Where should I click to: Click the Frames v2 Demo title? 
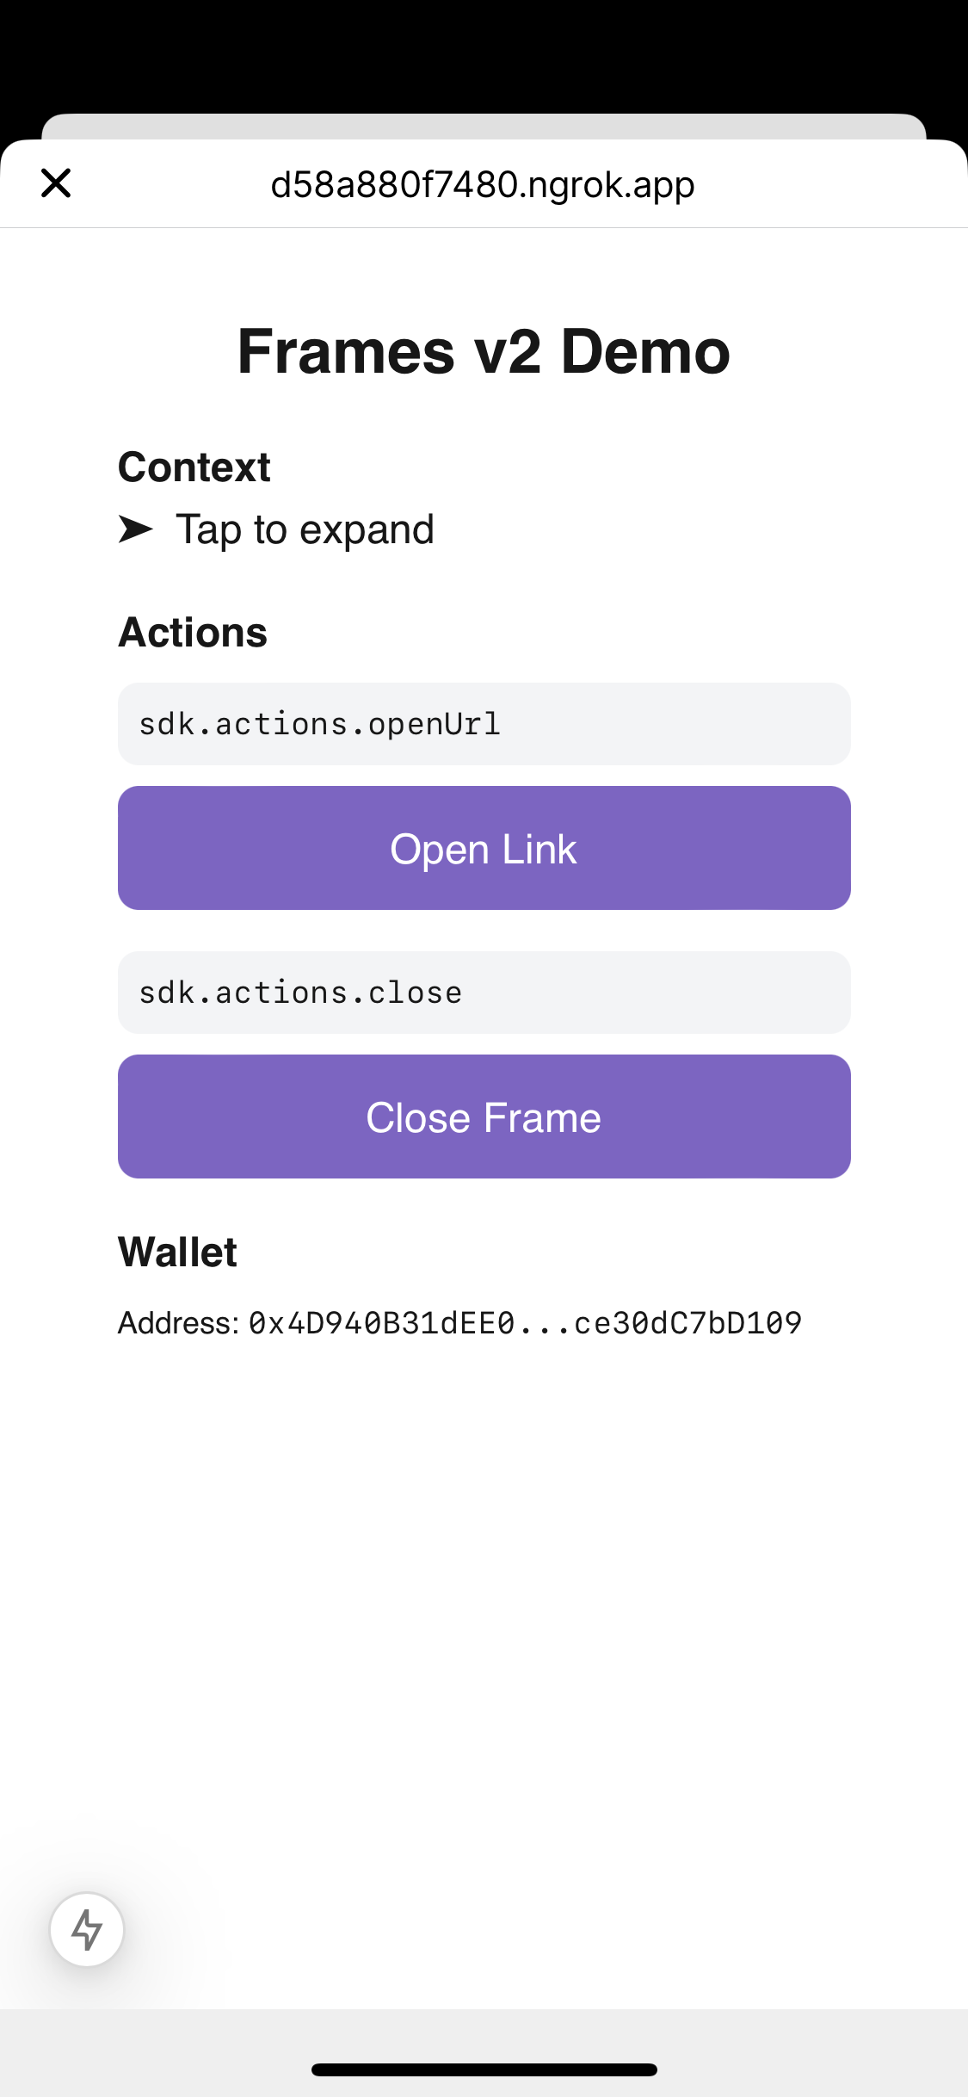pos(484,351)
